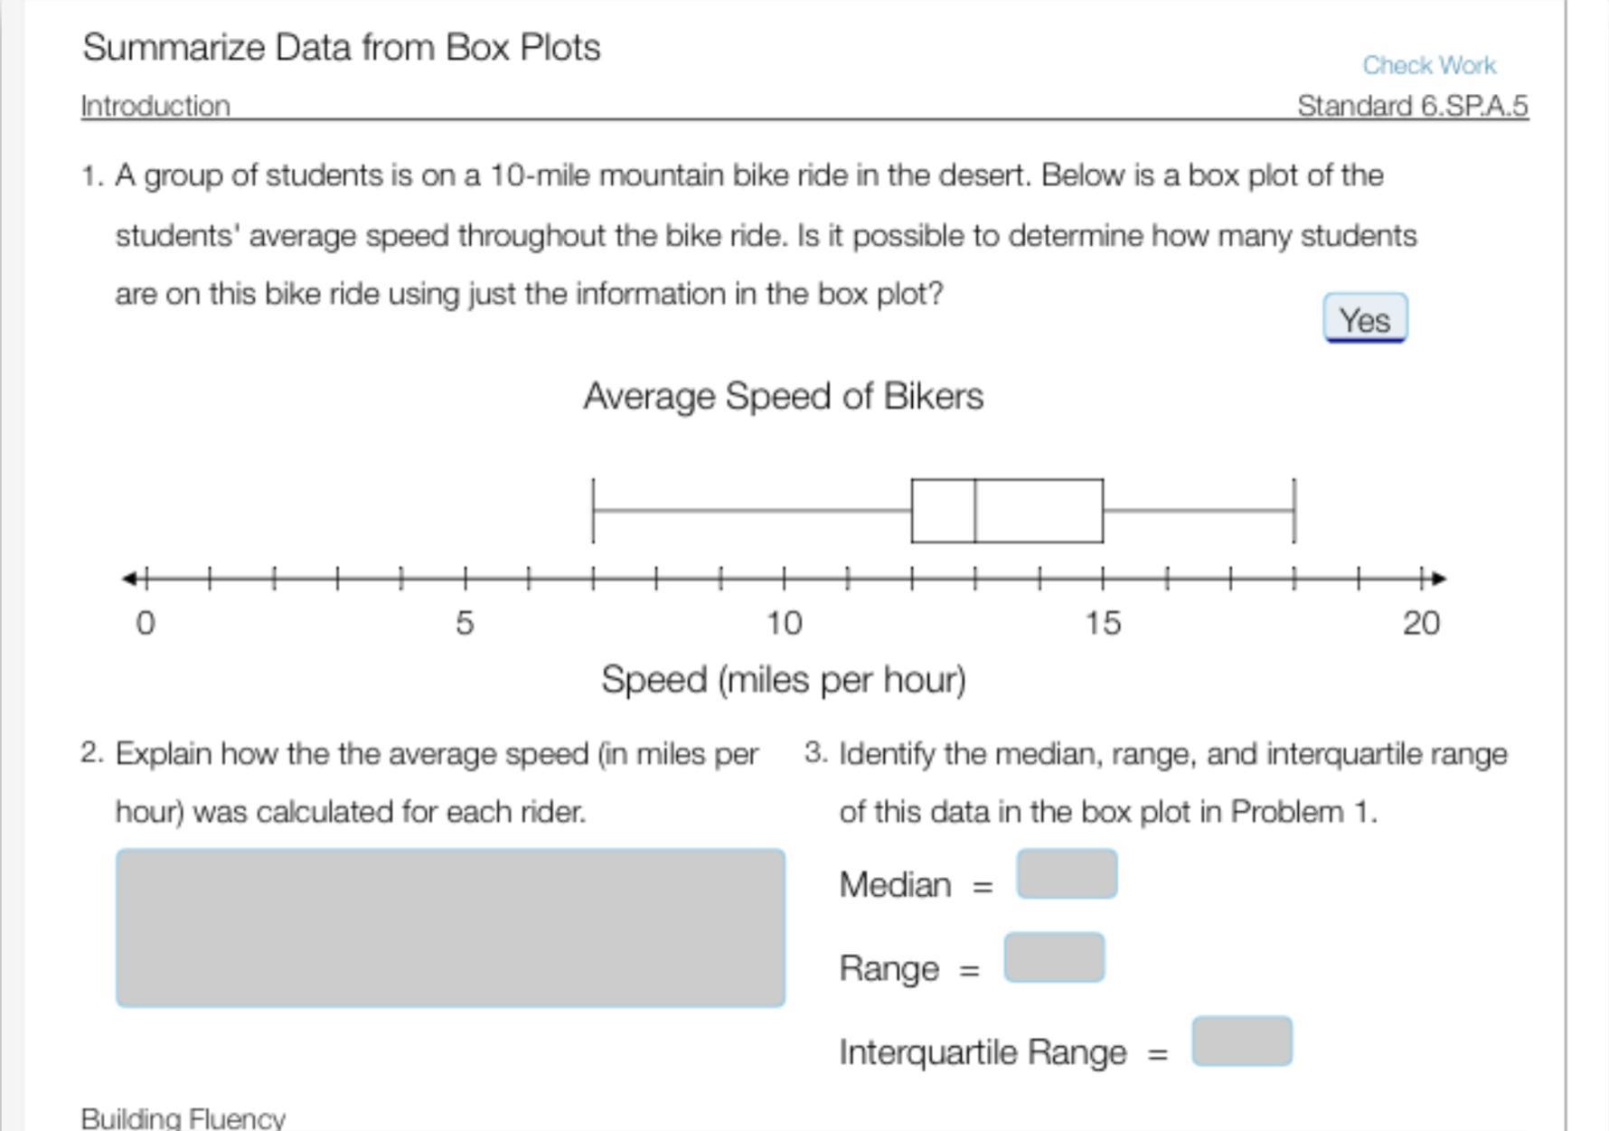
Task: Open the Yes answer dropdown
Action: click(1365, 319)
